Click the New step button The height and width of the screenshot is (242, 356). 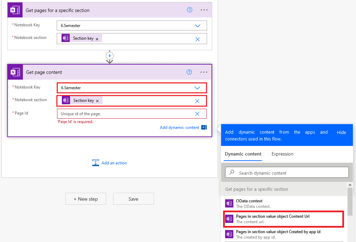pyautogui.click(x=86, y=199)
